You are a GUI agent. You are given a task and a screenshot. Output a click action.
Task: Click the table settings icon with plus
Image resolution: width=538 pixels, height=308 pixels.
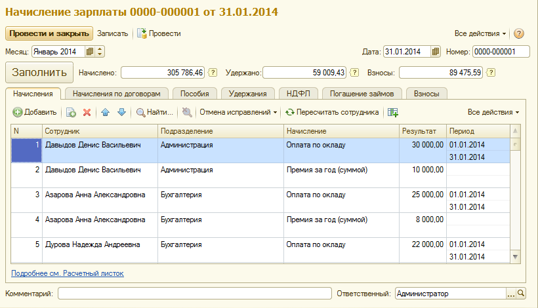[393, 112]
